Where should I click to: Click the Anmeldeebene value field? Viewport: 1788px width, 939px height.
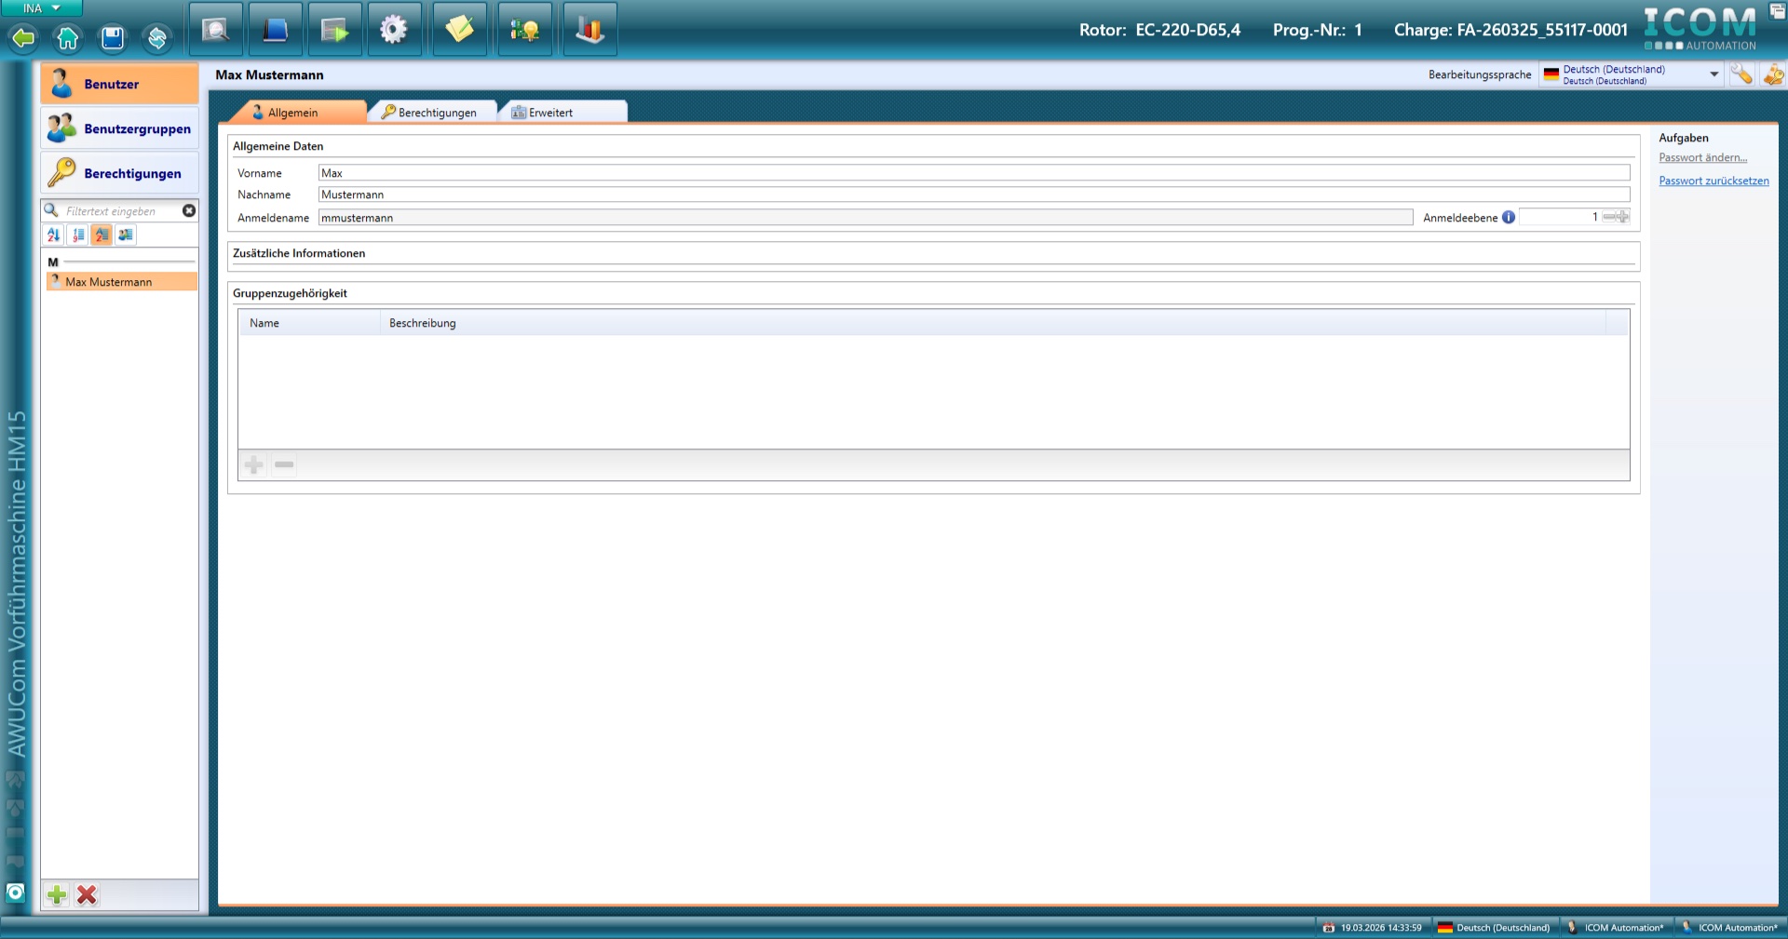coord(1560,218)
